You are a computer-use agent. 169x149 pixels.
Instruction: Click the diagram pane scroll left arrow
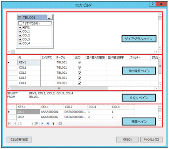point(9,52)
